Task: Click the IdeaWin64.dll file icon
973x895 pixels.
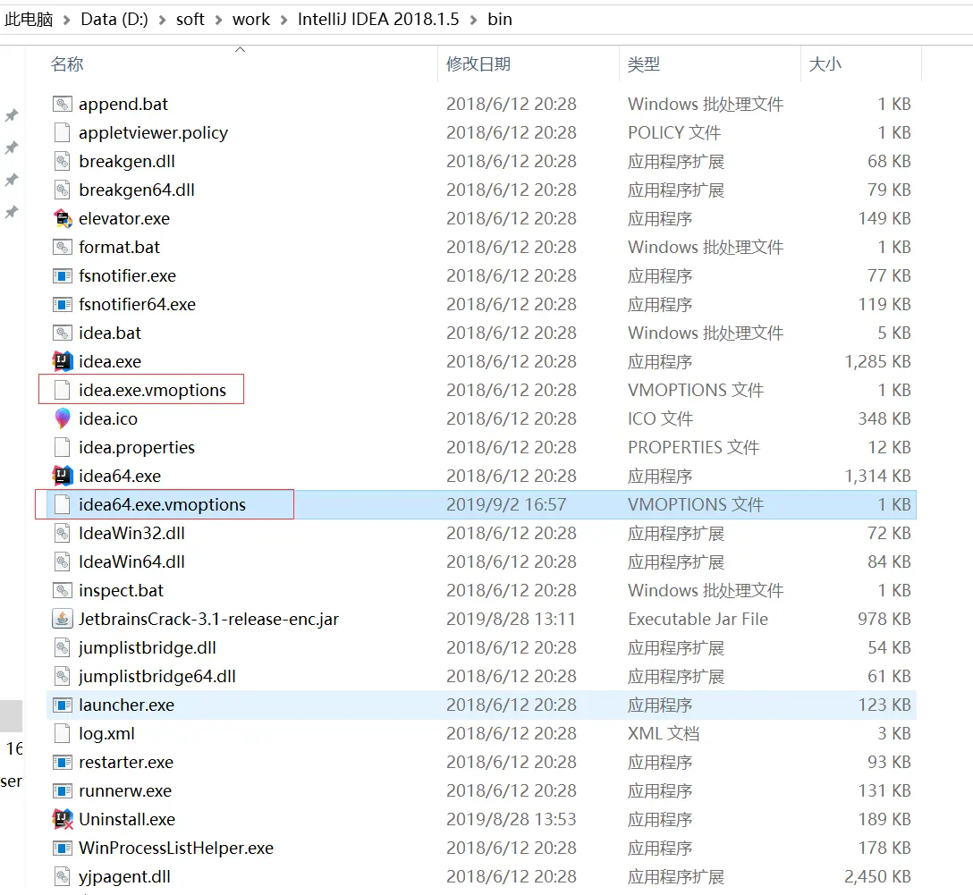Action: coord(62,561)
